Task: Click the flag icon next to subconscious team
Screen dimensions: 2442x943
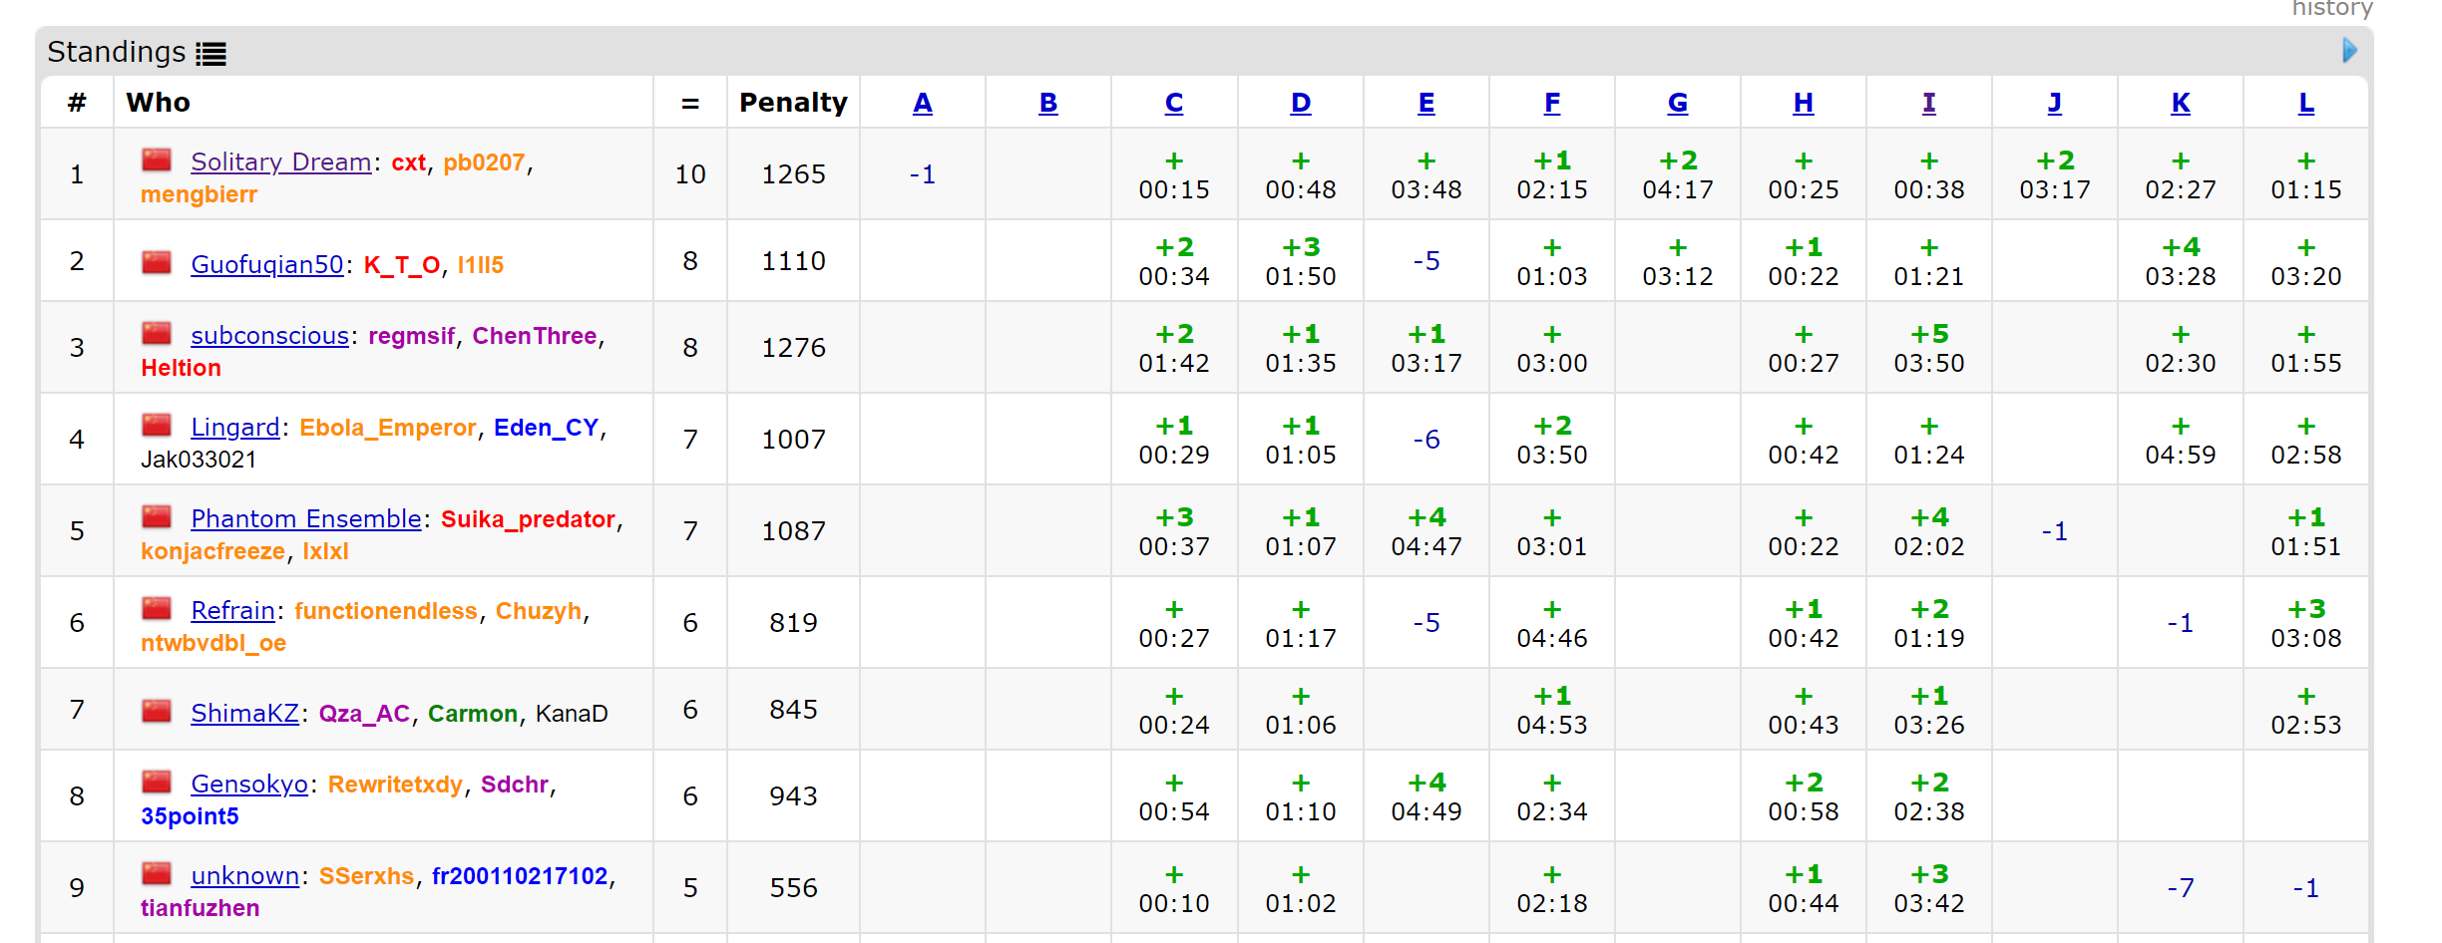Action: click(157, 333)
